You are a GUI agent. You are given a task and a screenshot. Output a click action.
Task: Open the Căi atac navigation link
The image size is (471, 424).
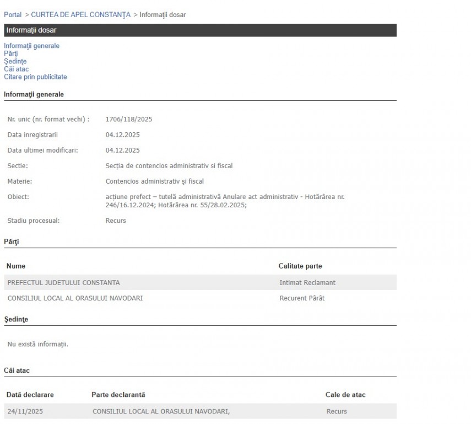(16, 69)
